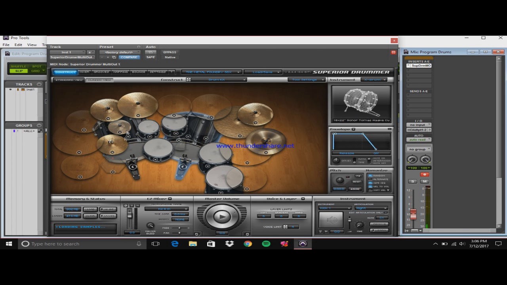Click the kick drum wireframe thumbnail
Screen dimensions: 507x285
[361, 101]
